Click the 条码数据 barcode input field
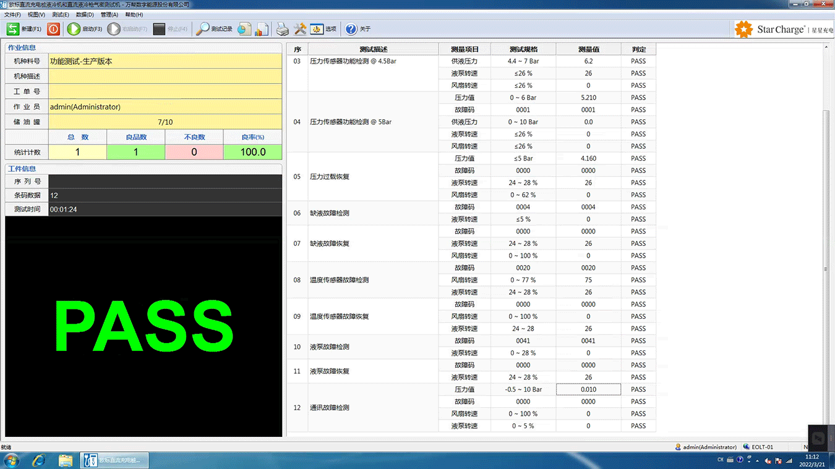835x469 pixels. pyautogui.click(x=165, y=195)
